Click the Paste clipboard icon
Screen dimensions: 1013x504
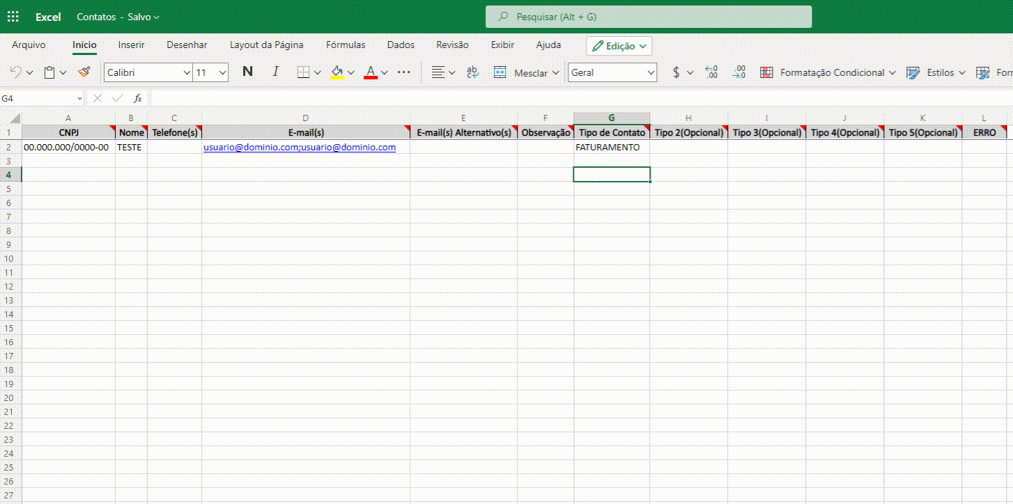click(49, 72)
